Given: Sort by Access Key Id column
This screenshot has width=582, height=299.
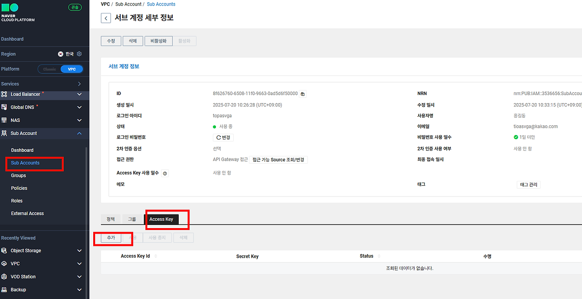Looking at the screenshot, I should click(x=156, y=256).
